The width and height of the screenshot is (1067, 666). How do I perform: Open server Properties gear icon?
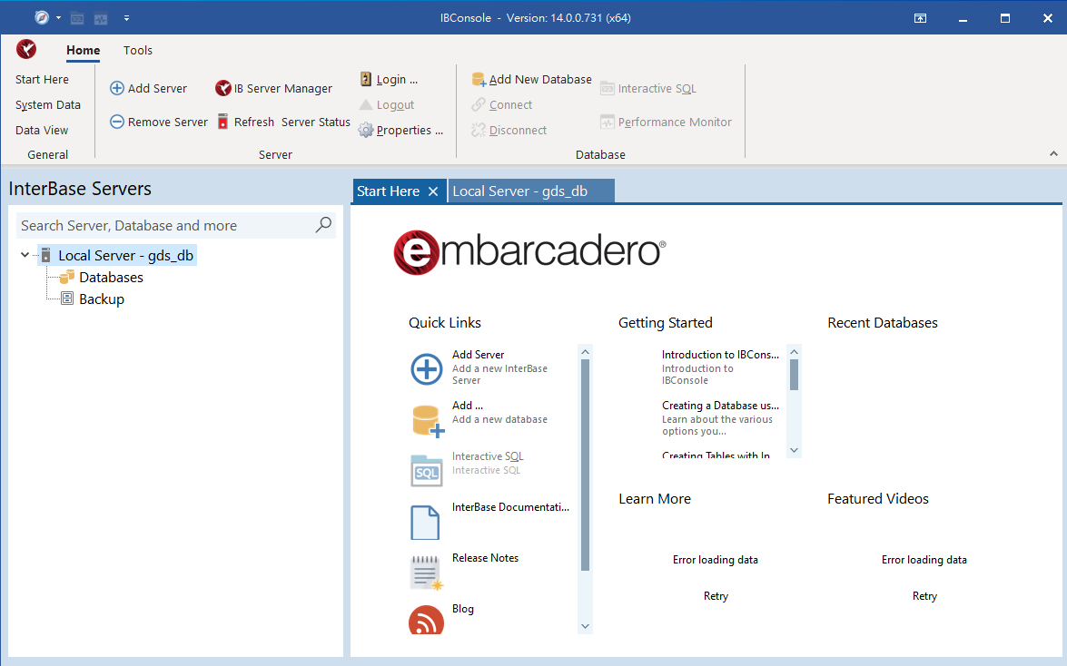click(366, 130)
